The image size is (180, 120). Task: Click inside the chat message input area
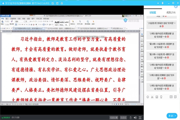click(162, 106)
